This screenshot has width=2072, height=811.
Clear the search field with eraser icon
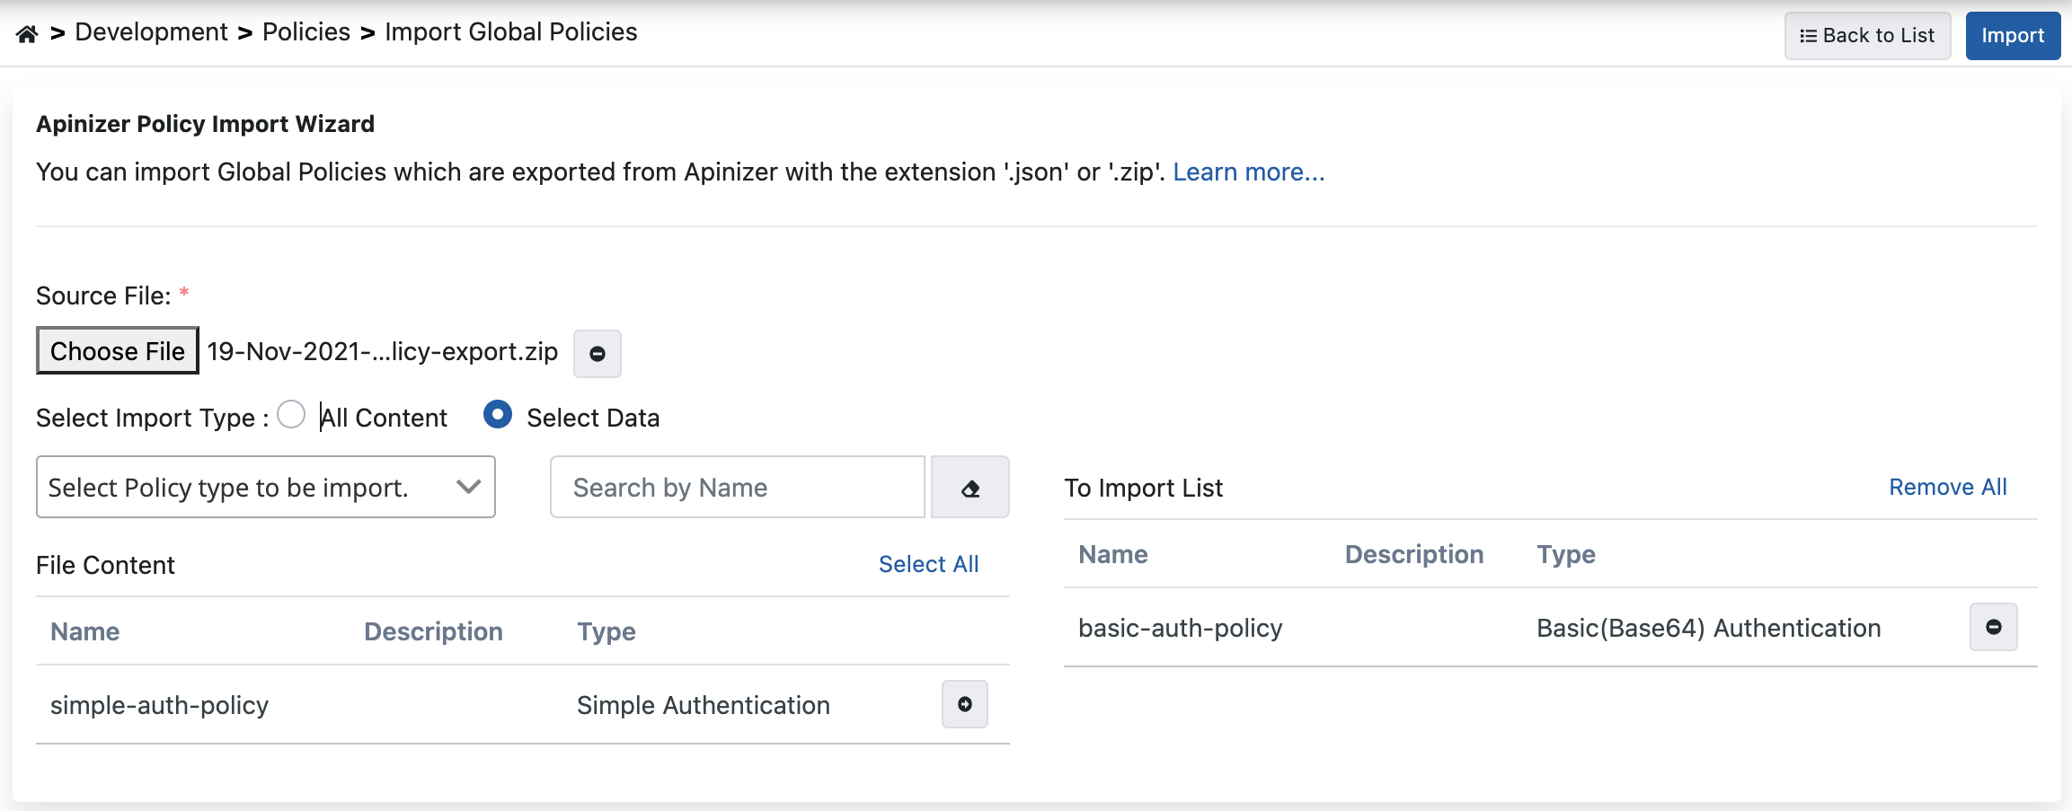pos(970,488)
